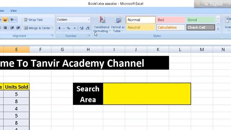Apply the Check Cell style
The width and height of the screenshot is (231, 130).
[201, 27]
